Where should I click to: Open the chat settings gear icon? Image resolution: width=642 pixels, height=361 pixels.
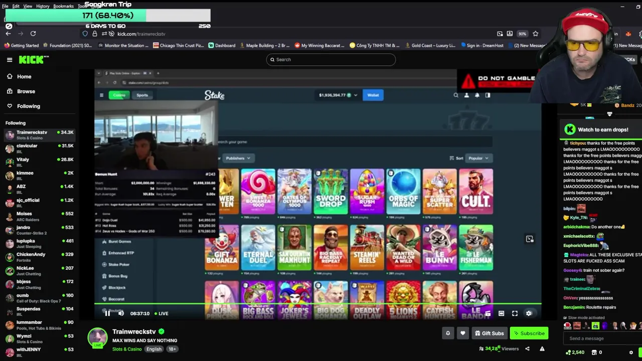(x=631, y=352)
